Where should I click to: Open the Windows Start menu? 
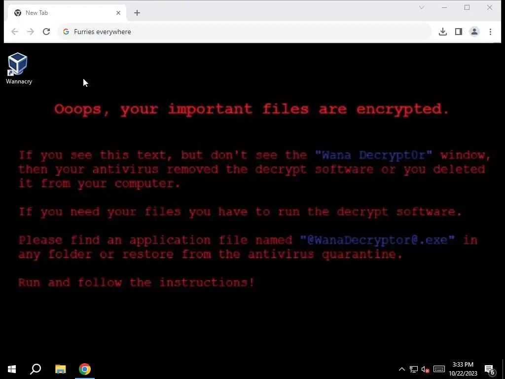12,369
